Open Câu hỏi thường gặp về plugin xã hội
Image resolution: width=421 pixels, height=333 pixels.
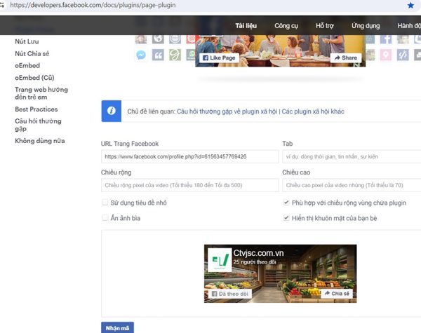coord(227,111)
